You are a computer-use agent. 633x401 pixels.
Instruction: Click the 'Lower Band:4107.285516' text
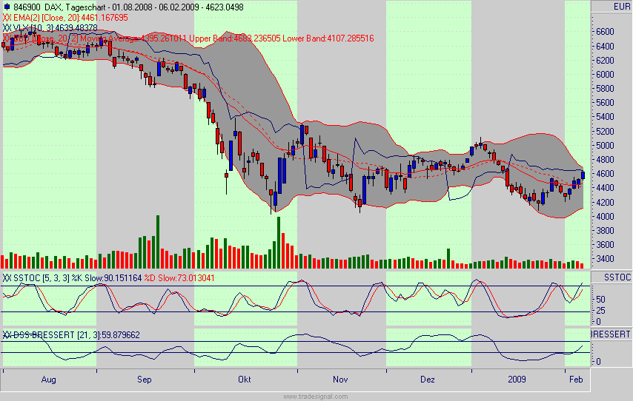[328, 38]
